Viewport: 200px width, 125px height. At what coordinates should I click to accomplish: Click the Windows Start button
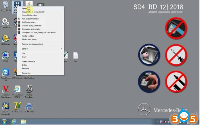(x=4, y=122)
